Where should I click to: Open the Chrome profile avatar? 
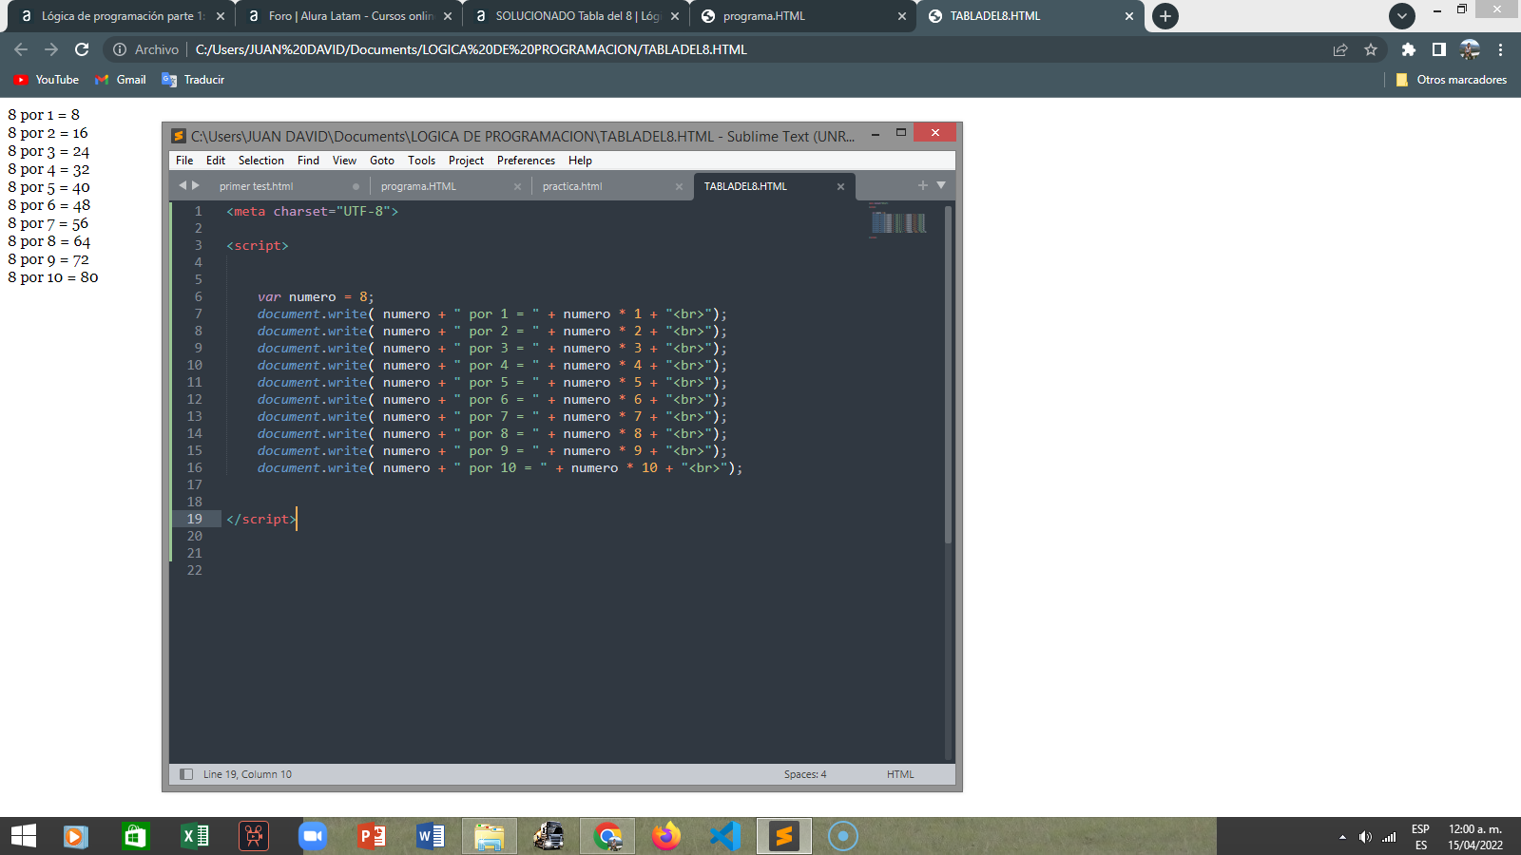[x=1470, y=49]
